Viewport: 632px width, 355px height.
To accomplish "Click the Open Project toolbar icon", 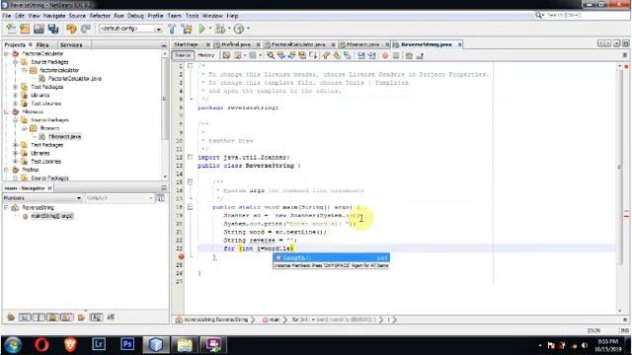I will [39, 29].
